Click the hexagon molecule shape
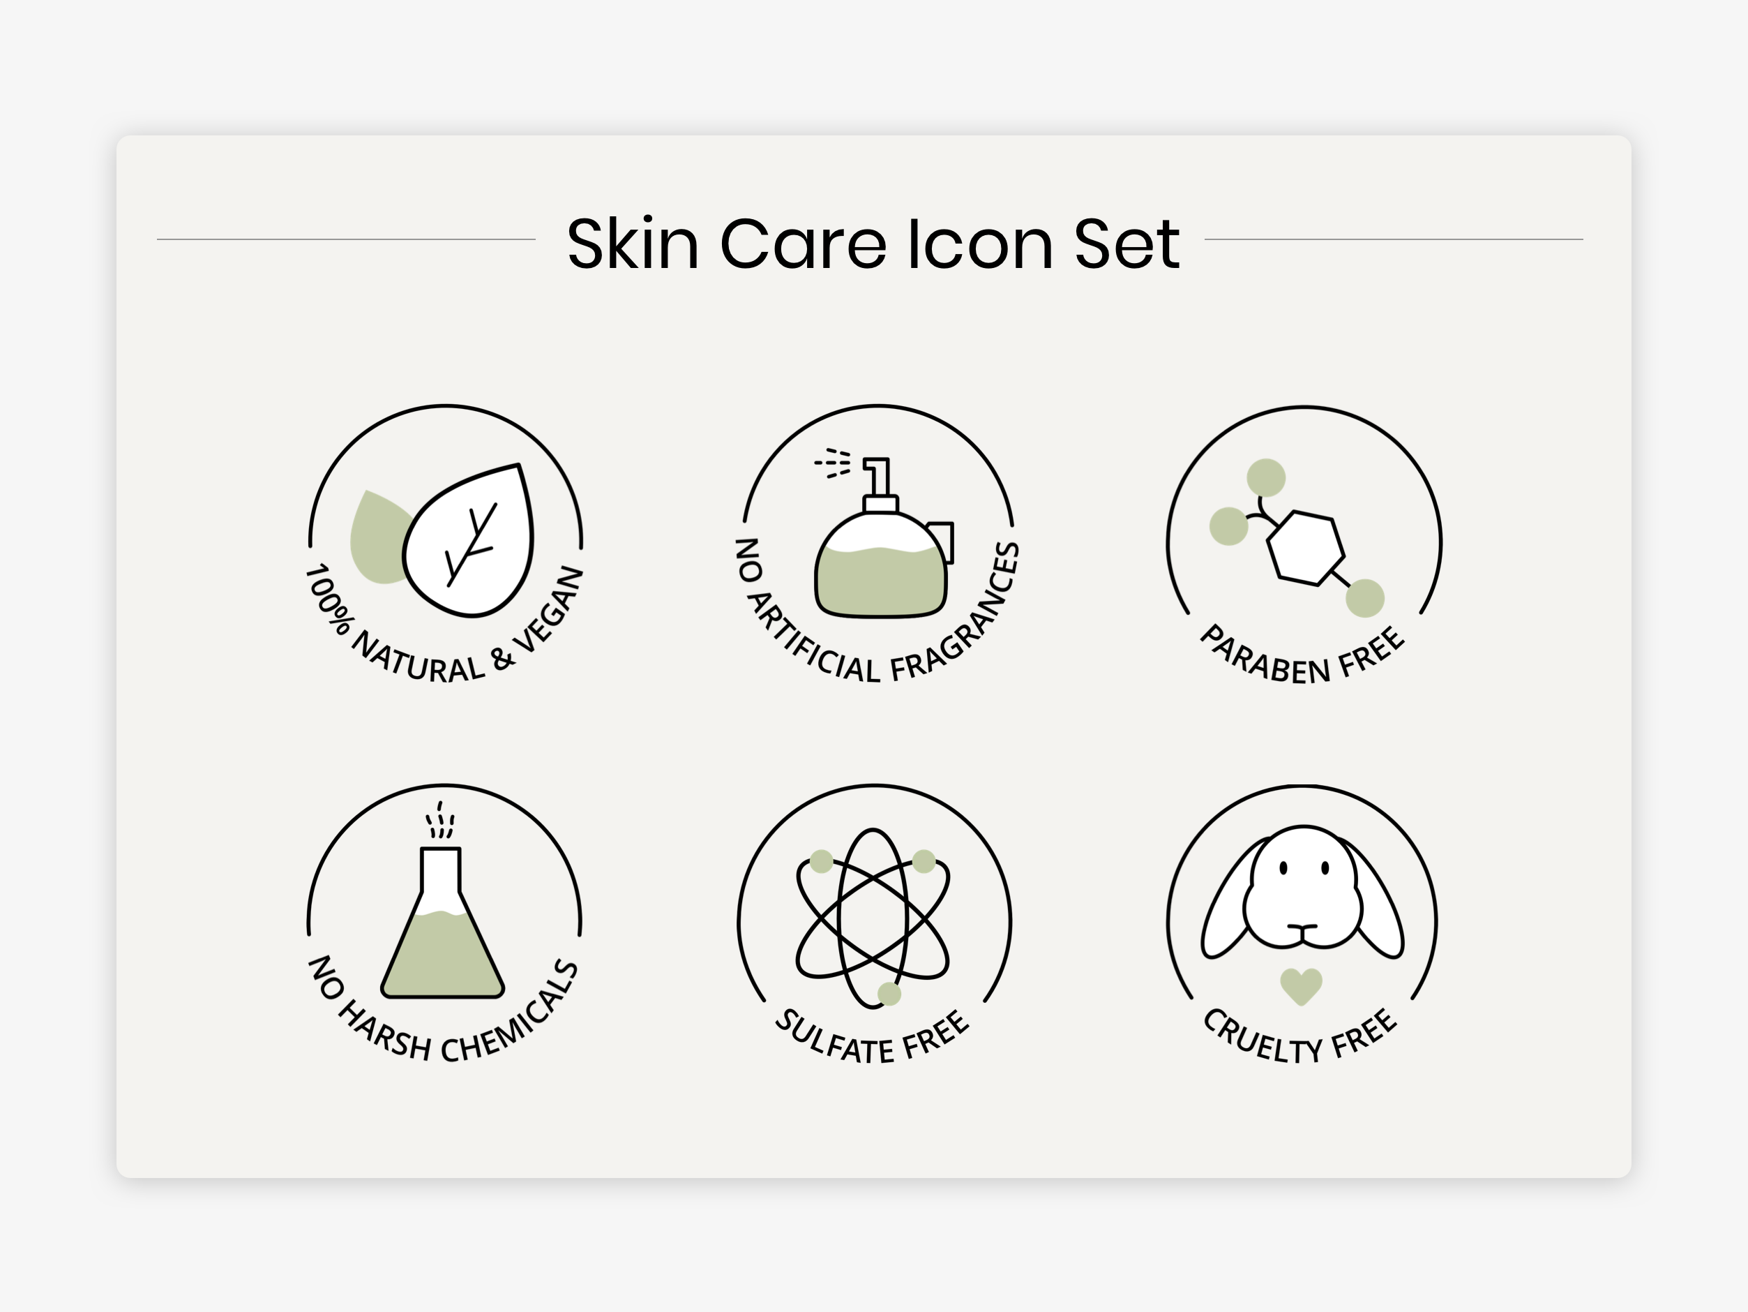 tap(1304, 547)
